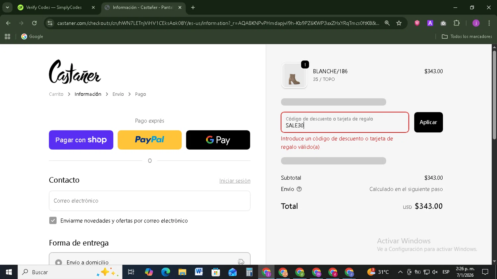Image resolution: width=497 pixels, height=279 pixels.
Task: Click the camera extension icon
Action: tap(443, 23)
